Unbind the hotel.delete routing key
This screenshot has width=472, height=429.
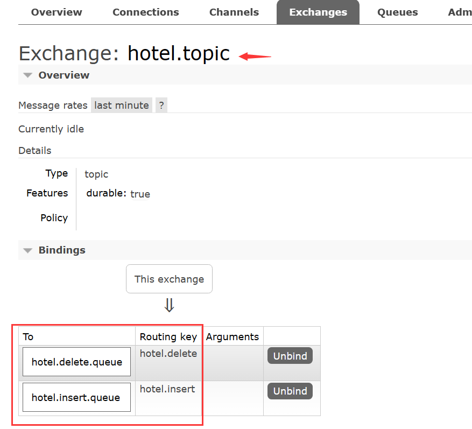[290, 356]
